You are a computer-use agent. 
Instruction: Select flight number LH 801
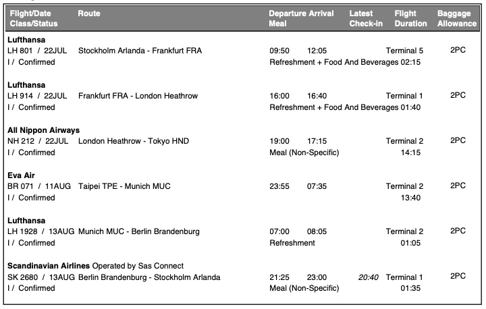pos(20,51)
